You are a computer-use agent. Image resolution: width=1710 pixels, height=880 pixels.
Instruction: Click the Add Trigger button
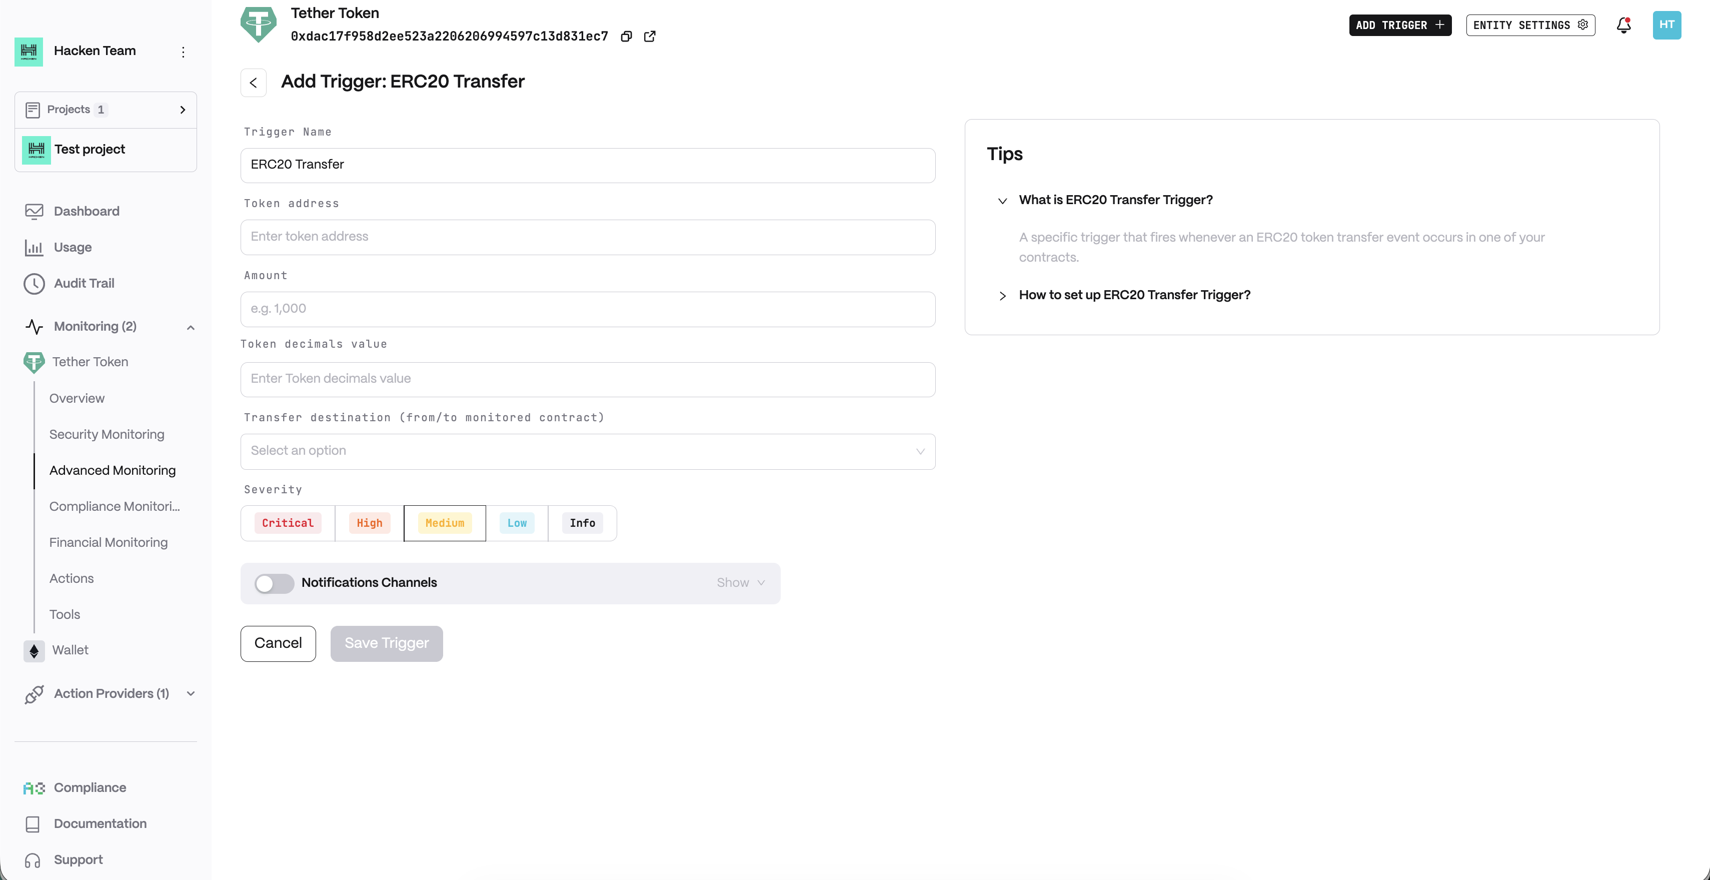click(1399, 25)
